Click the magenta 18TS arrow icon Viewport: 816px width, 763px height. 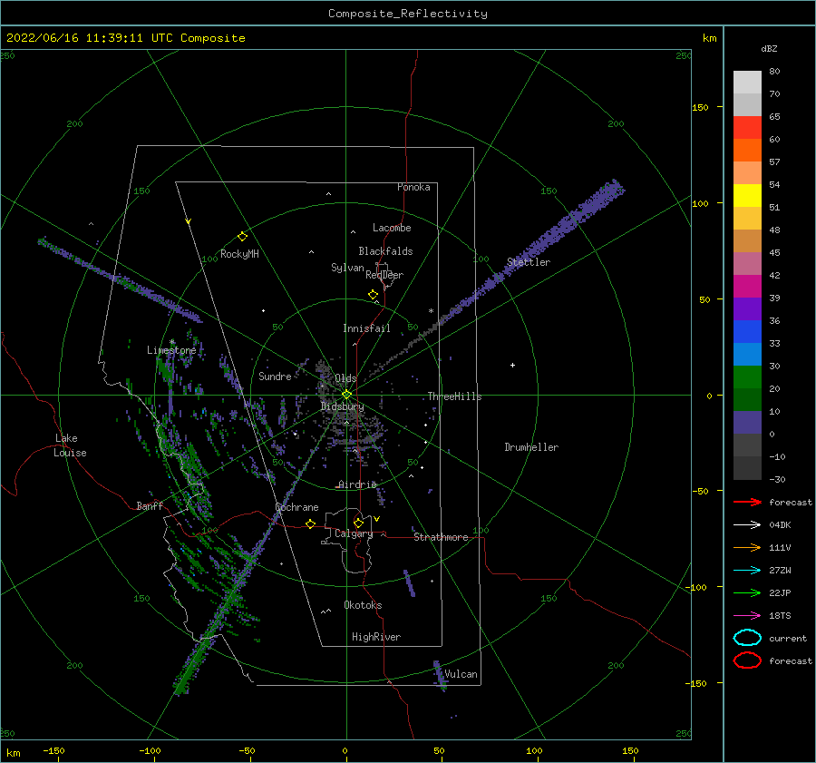[747, 616]
